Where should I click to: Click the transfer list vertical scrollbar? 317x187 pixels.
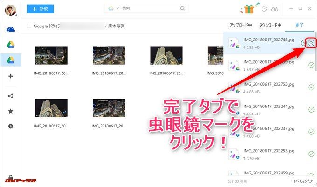tap(316, 52)
